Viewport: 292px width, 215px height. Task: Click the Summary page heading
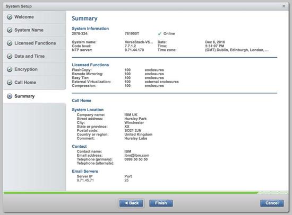pos(84,19)
